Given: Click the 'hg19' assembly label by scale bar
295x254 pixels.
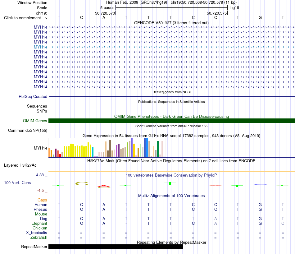Looking at the screenshot, I should (x=235, y=8).
